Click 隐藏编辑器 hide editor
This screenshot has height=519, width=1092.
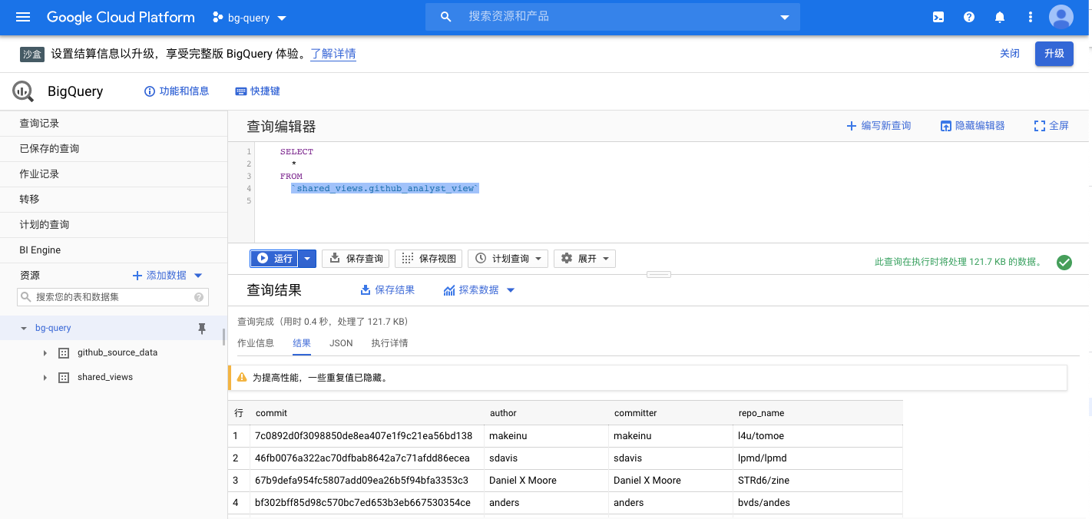[972, 126]
